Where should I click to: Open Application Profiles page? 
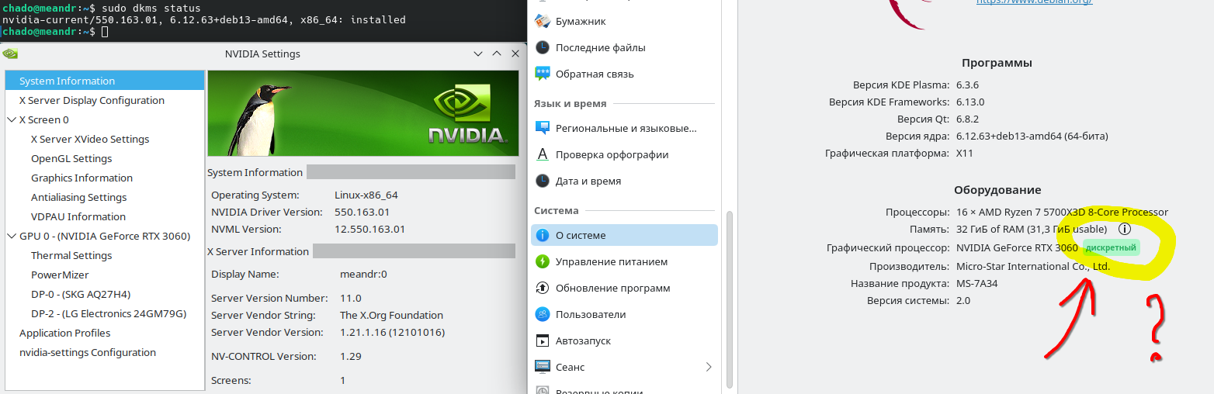(64, 333)
